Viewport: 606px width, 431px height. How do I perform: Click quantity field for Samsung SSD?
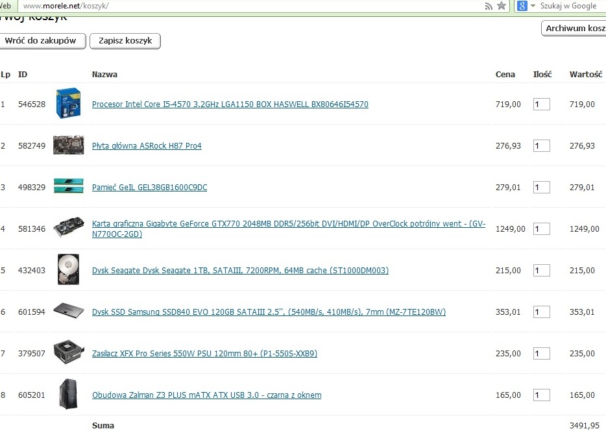point(542,312)
